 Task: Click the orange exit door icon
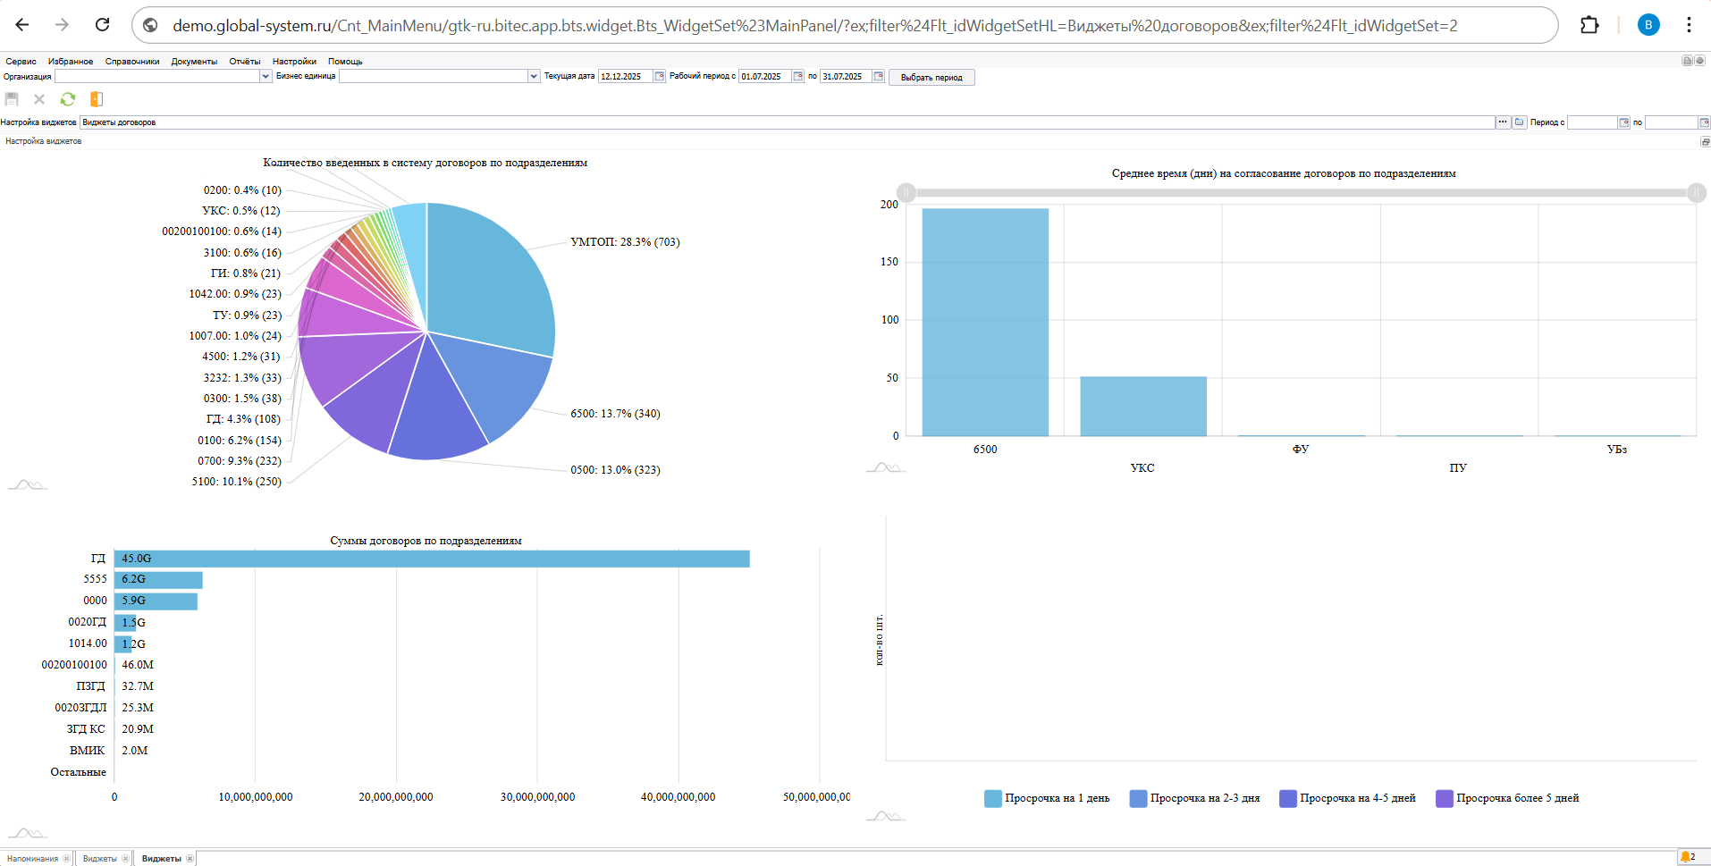tap(97, 99)
